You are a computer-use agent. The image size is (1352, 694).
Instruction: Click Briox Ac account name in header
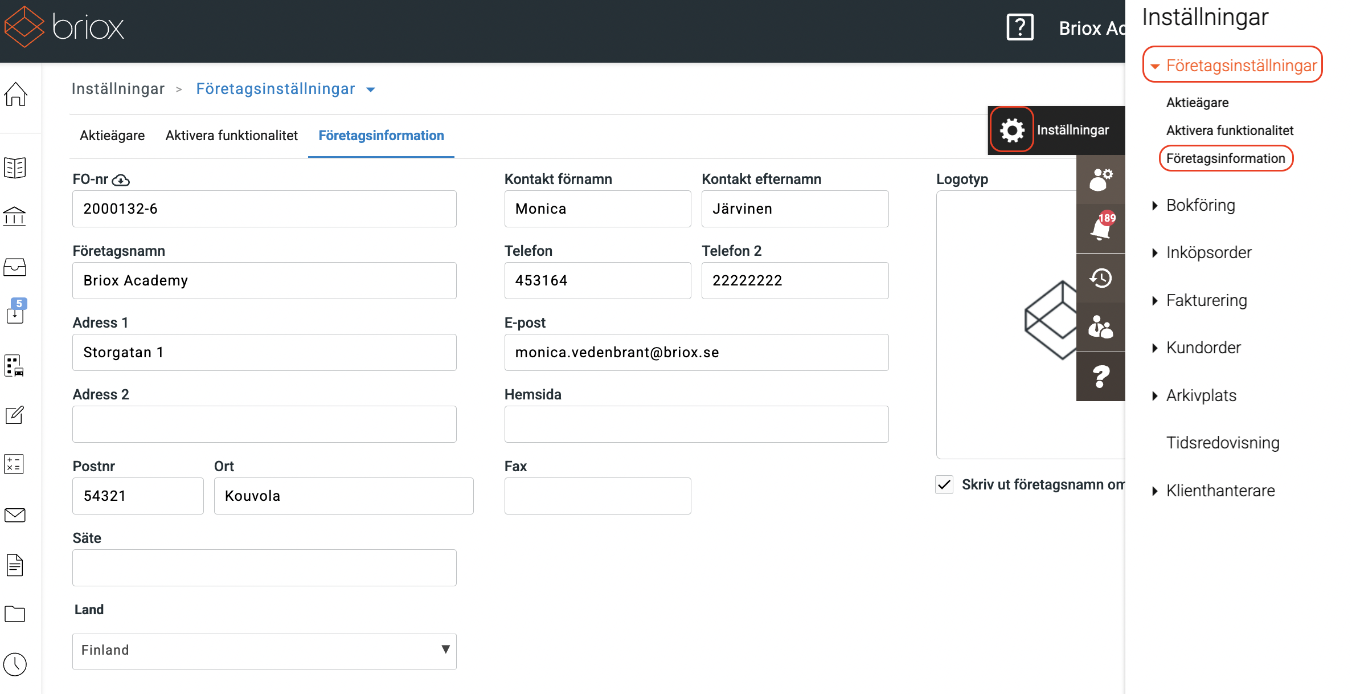pyautogui.click(x=1092, y=28)
